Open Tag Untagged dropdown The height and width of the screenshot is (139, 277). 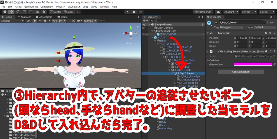[232, 27]
